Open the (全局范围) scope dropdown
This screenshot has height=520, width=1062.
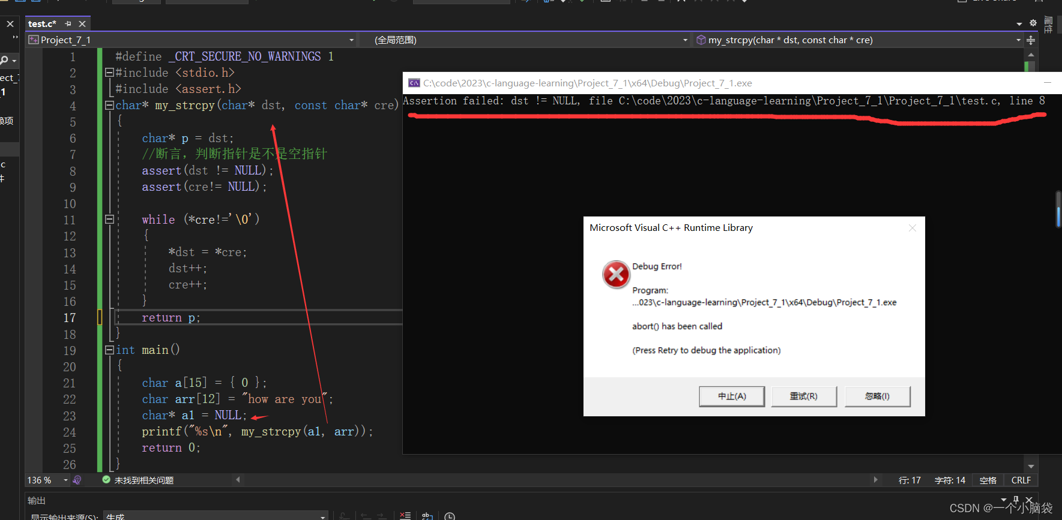pyautogui.click(x=685, y=40)
